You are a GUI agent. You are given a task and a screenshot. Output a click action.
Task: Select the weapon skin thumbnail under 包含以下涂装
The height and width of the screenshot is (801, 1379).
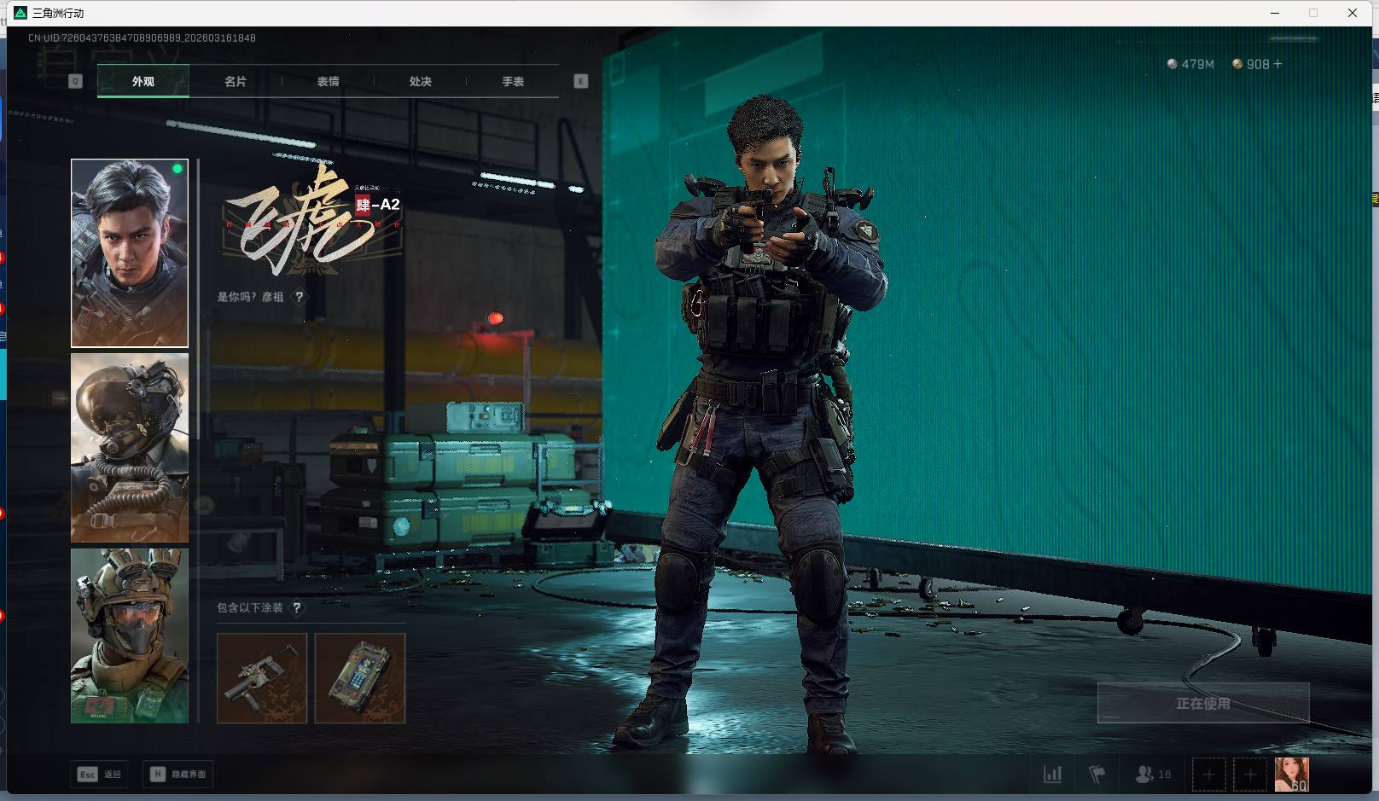[262, 678]
